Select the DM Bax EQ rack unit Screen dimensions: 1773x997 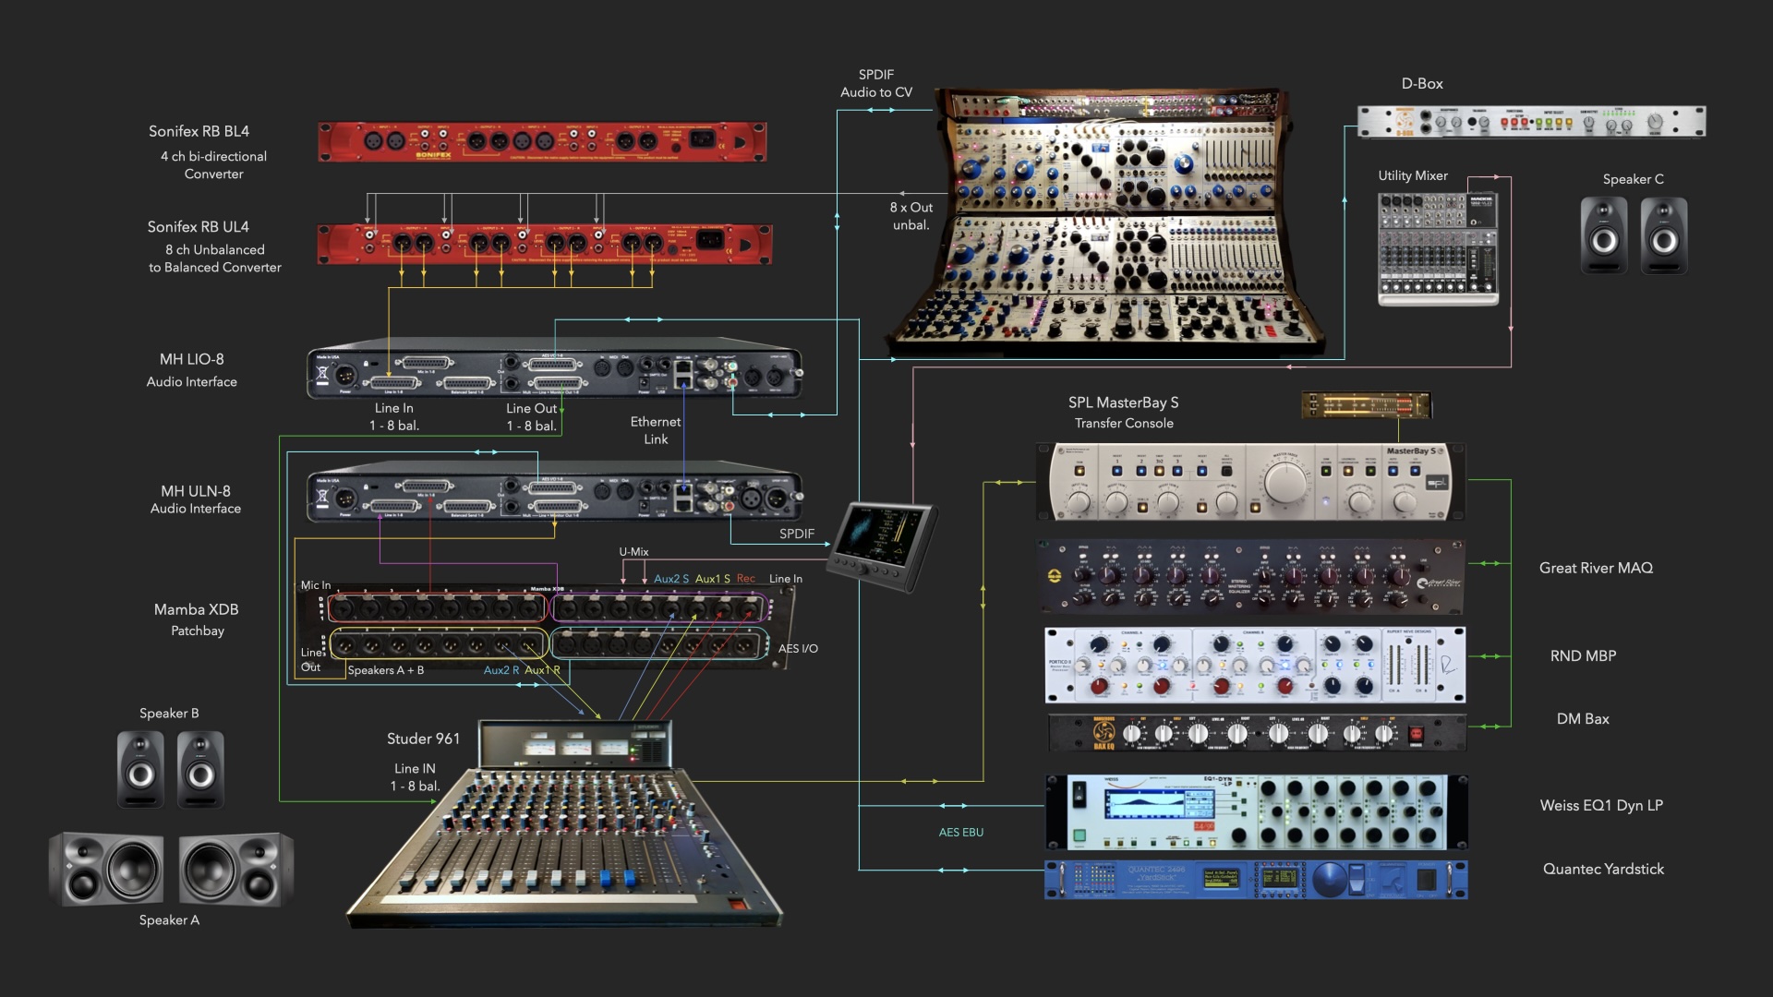point(1256,733)
